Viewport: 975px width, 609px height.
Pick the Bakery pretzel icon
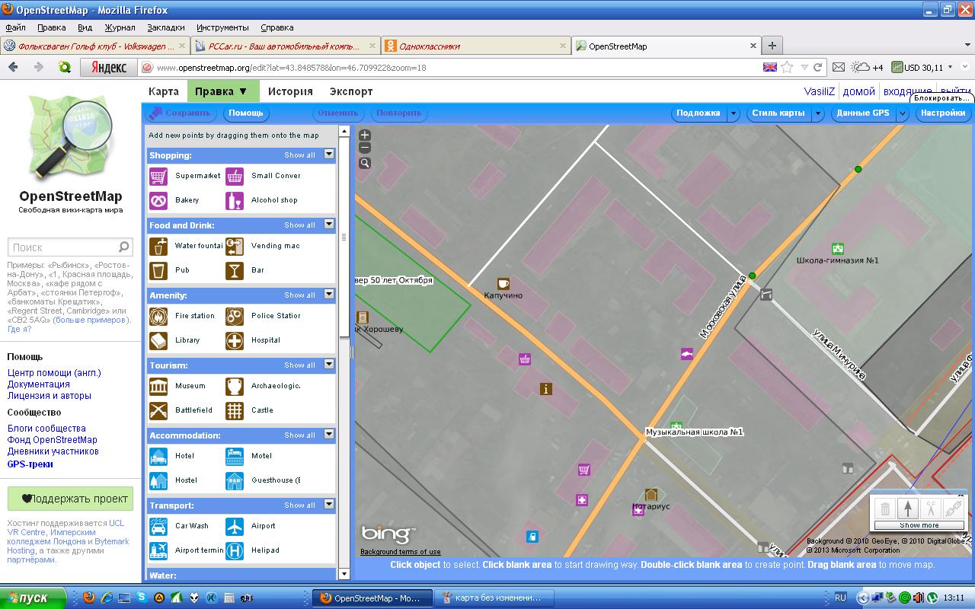tap(158, 200)
